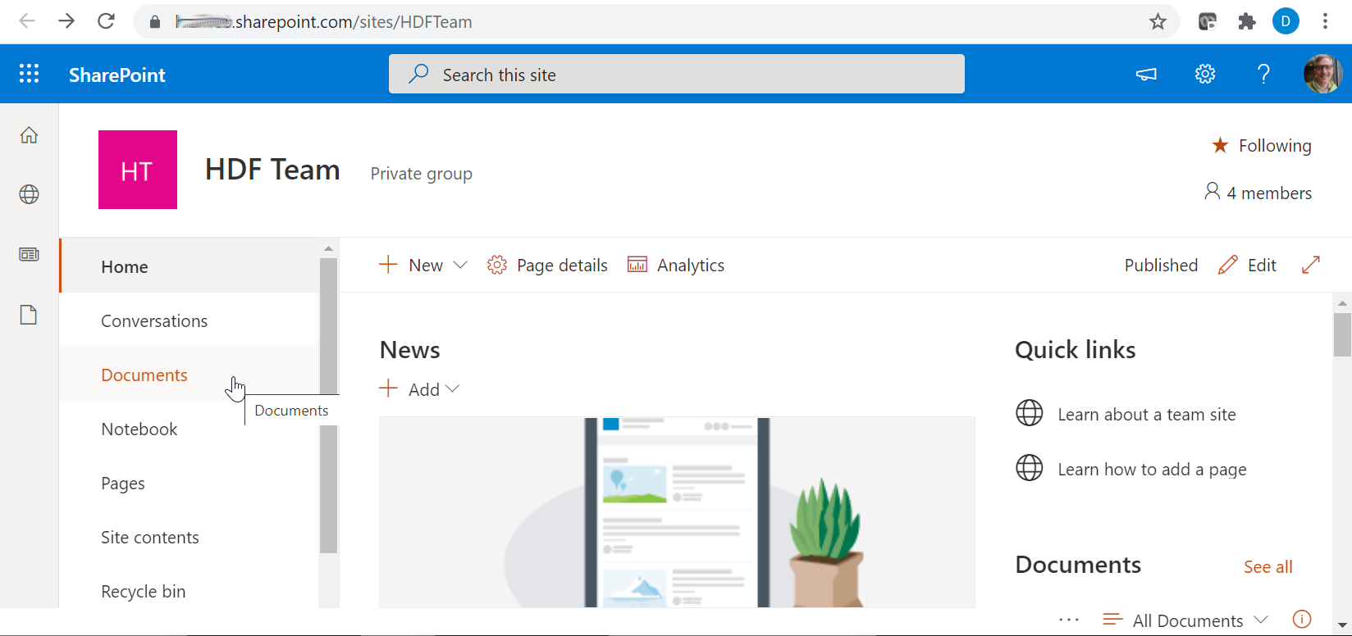1352x636 pixels.
Task: Click the home icon in left rail
Action: [29, 135]
